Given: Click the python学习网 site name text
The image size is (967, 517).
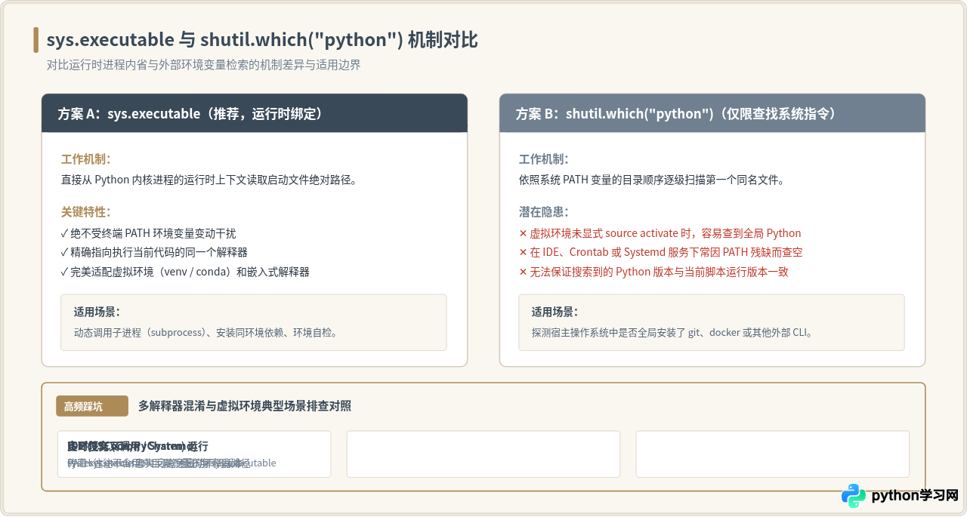Looking at the screenshot, I should (x=915, y=496).
